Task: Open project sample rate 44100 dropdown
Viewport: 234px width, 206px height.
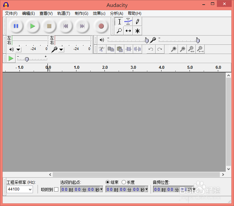Action: click(30, 189)
